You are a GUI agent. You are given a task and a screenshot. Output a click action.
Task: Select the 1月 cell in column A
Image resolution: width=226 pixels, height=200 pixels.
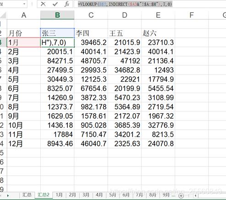point(24,42)
